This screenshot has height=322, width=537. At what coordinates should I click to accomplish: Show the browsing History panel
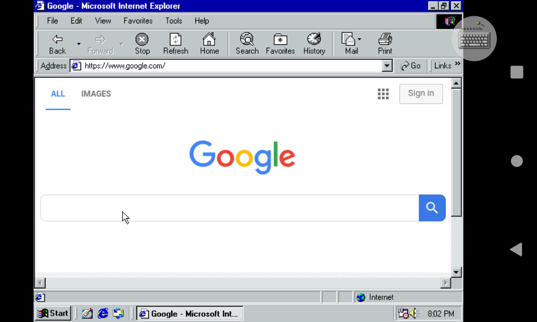[x=314, y=40]
